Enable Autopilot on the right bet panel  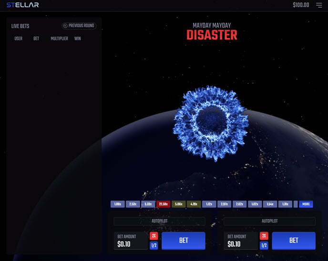coord(269,221)
